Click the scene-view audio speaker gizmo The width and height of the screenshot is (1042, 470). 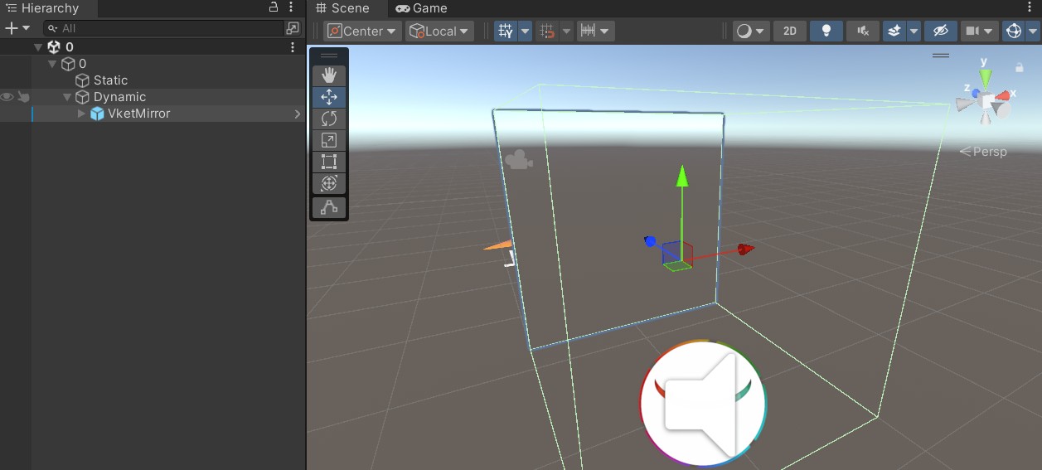(x=703, y=403)
